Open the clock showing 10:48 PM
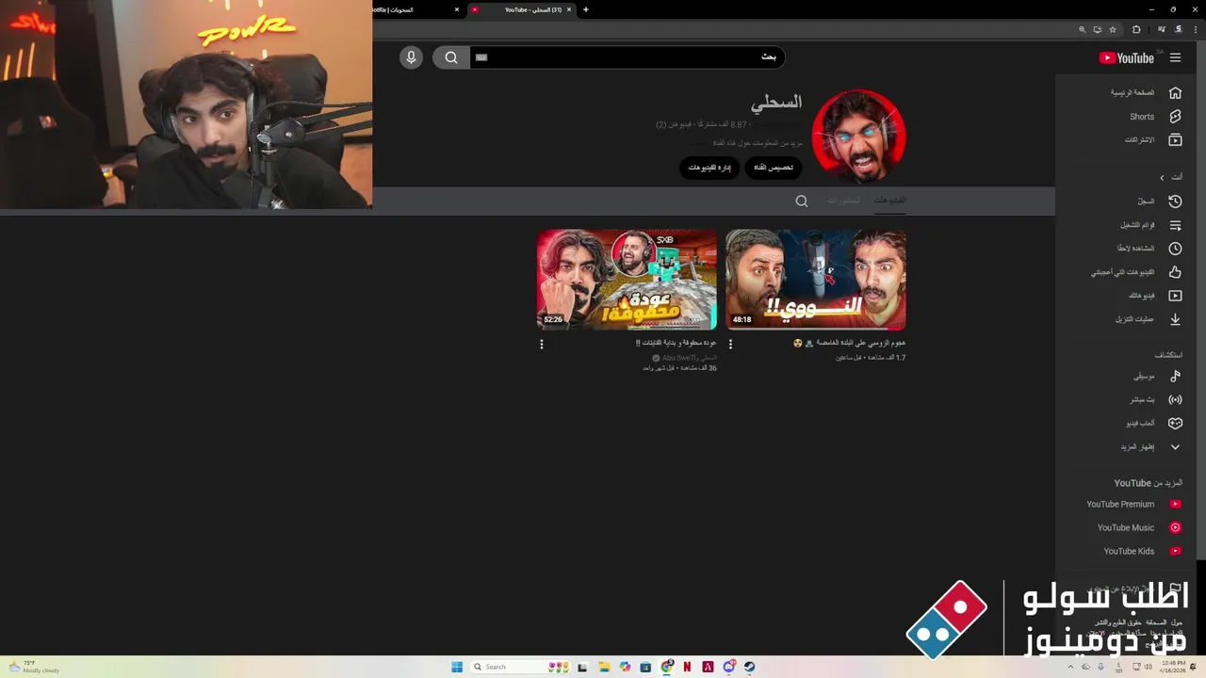This screenshot has height=678, width=1206. point(1174,667)
